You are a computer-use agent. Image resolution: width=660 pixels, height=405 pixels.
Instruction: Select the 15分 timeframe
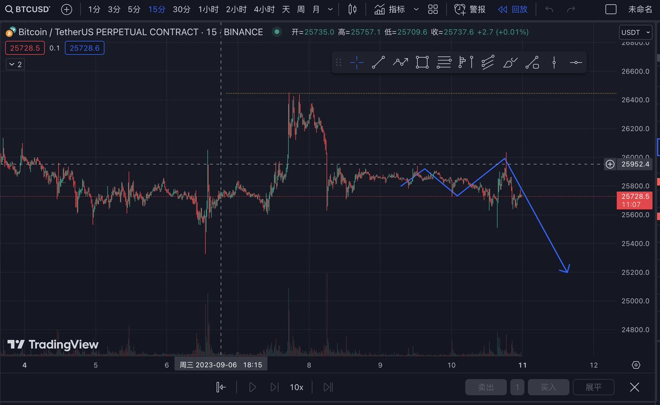coord(157,9)
